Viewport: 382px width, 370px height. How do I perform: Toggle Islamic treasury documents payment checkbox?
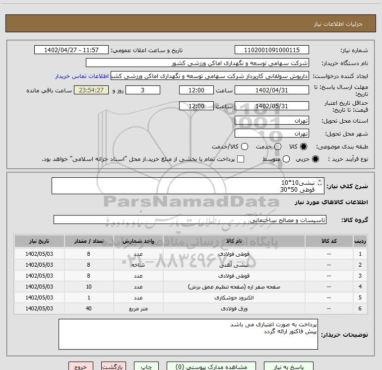pyautogui.click(x=241, y=159)
